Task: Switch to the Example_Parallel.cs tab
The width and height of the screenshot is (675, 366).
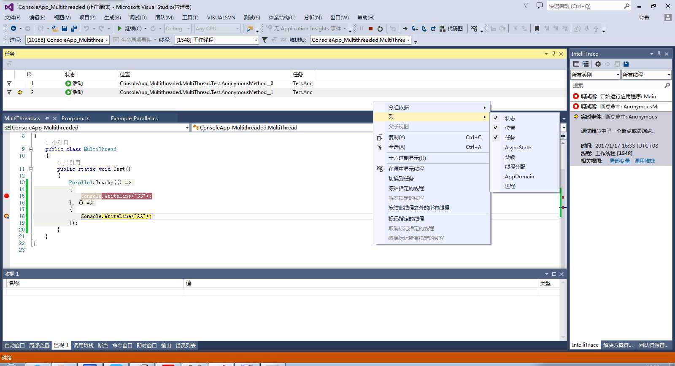Action: pyautogui.click(x=134, y=118)
